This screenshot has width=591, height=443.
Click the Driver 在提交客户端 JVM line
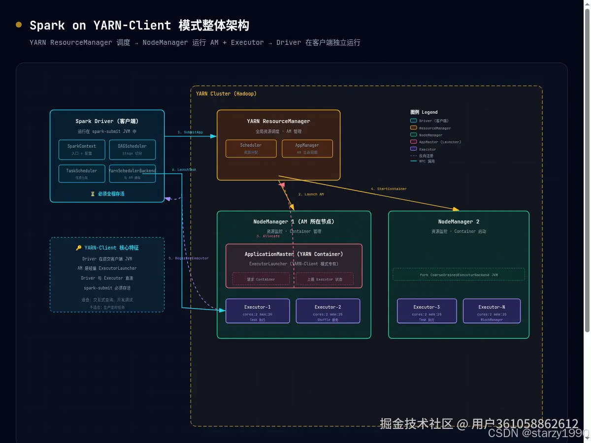(x=107, y=259)
